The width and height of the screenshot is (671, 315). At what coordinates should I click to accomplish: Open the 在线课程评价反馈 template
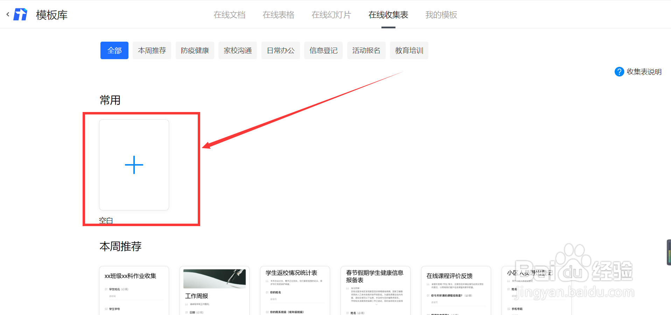[456, 290]
